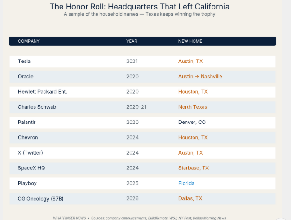This screenshot has width=291, height=220.
Task: Click Houston, TX in Hewlett Packard row
Action: point(193,92)
